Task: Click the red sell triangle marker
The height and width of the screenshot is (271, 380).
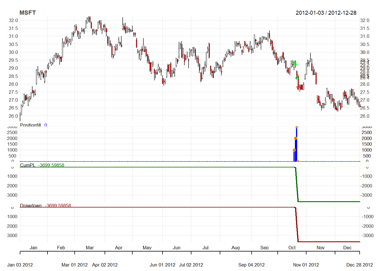Action: click(298, 88)
